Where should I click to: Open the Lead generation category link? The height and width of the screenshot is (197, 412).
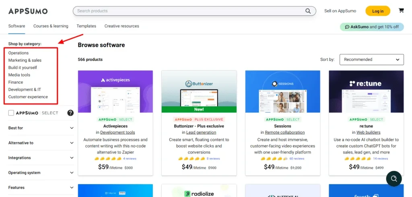(x=201, y=132)
